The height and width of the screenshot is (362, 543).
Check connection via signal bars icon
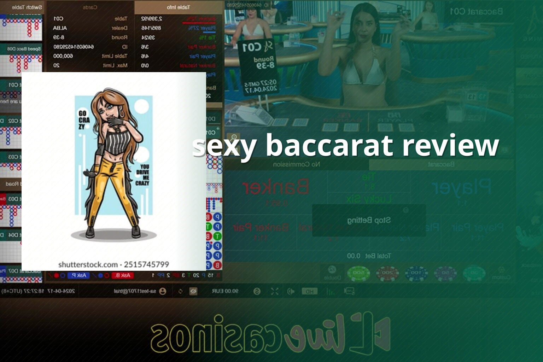pos(330,291)
